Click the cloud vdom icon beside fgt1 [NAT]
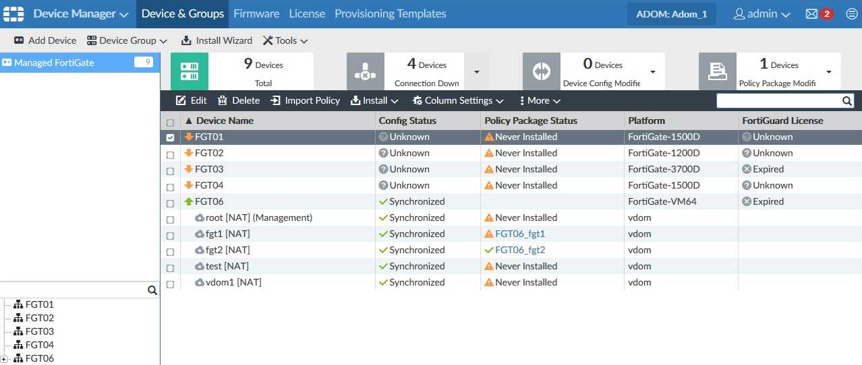Screen dimensions: 862x365 click(x=200, y=234)
